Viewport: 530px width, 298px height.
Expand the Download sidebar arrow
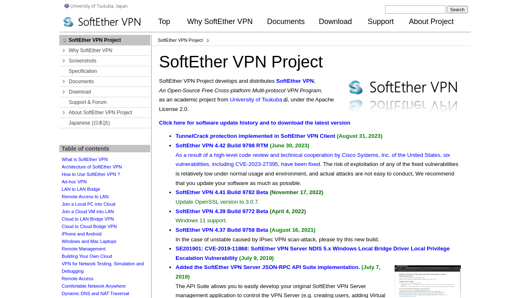coord(64,92)
